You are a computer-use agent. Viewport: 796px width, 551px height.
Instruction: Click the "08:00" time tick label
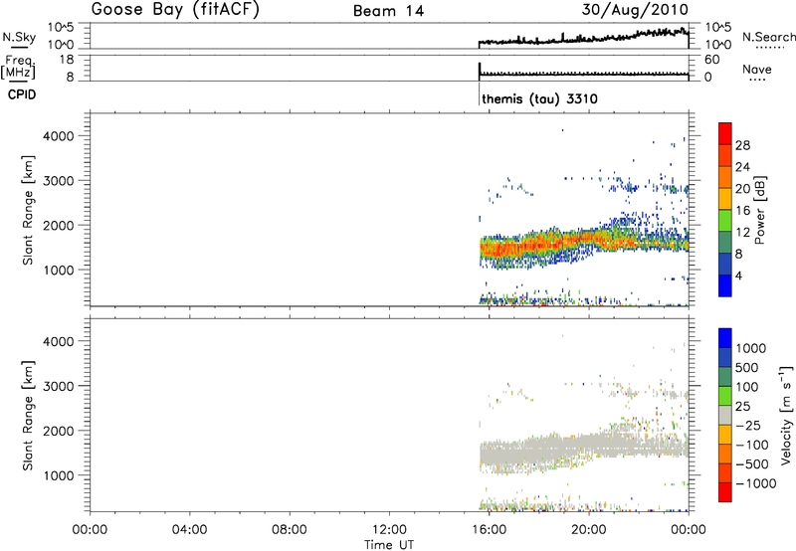coord(290,530)
